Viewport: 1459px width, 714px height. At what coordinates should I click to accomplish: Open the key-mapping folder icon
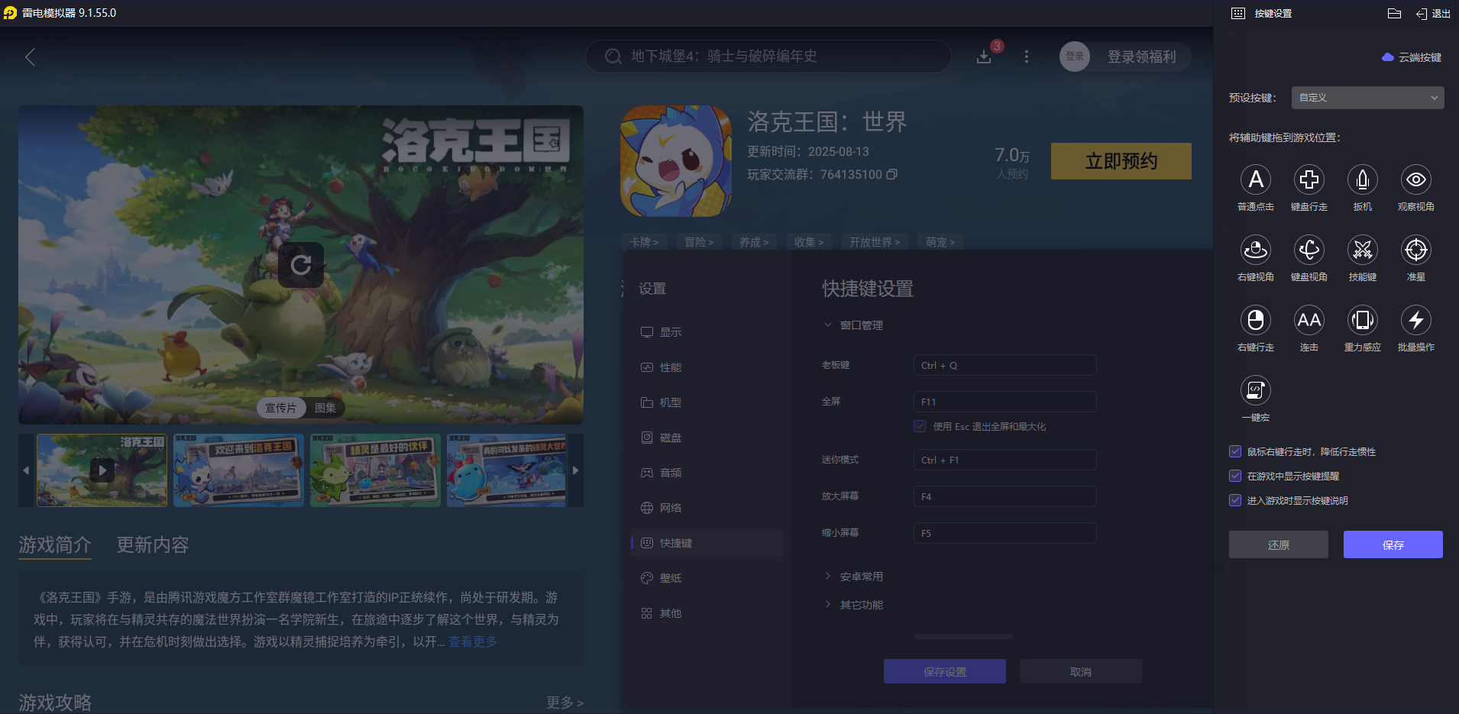point(1394,13)
